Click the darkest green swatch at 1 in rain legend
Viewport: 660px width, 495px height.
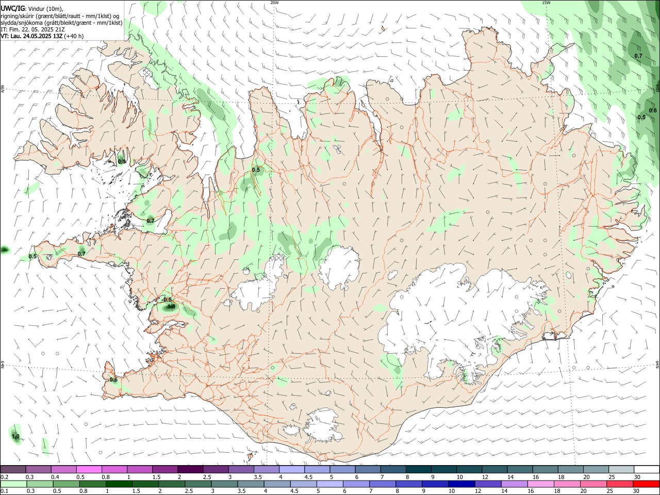coord(119,484)
